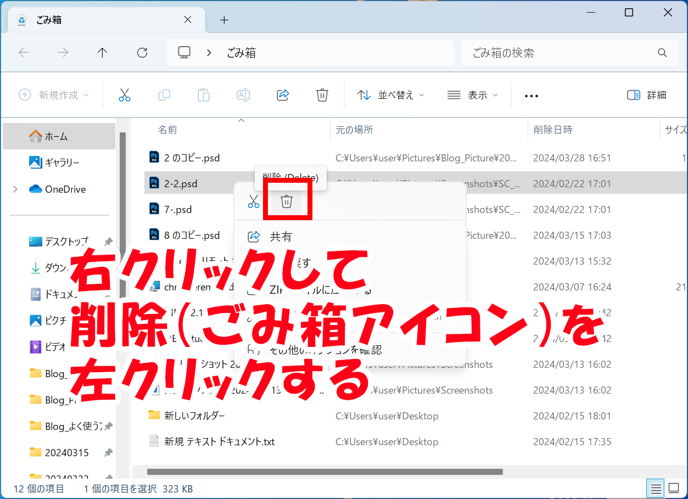688x499 pixels.
Task: Sort by 削除日時 column header
Action: (553, 130)
